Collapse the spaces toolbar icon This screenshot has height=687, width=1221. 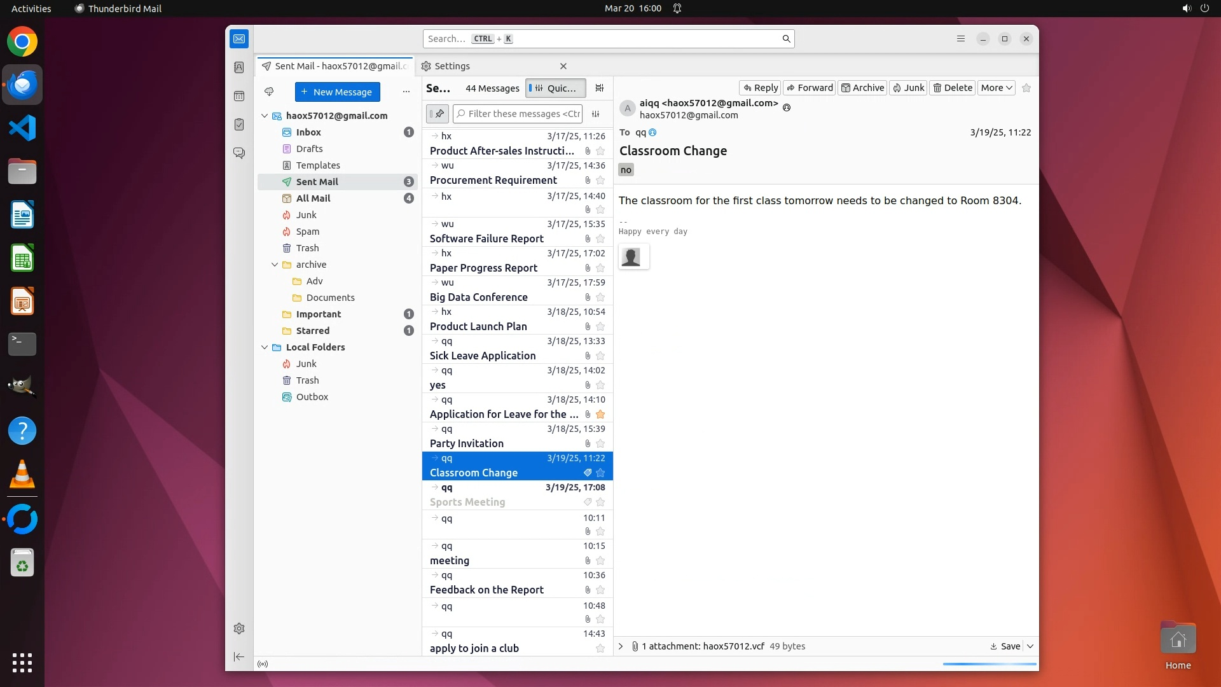pyautogui.click(x=239, y=656)
